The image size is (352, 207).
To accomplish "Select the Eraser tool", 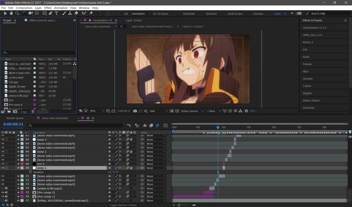I will coord(76,14).
